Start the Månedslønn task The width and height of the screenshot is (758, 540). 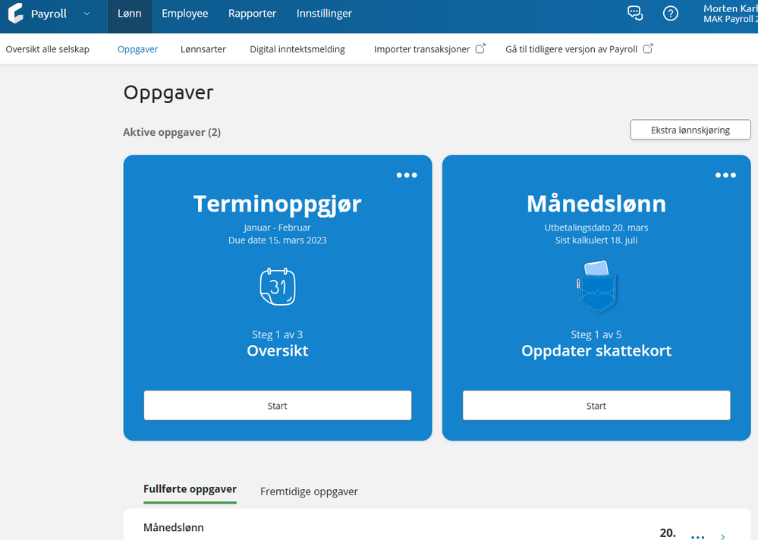596,405
